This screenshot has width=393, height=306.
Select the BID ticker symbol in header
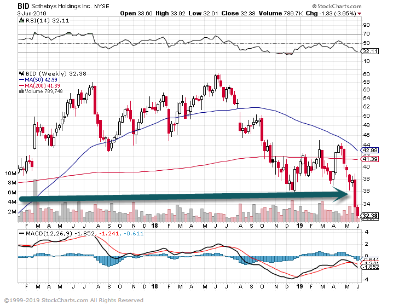click(x=23, y=6)
